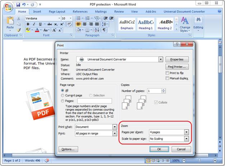The height and width of the screenshot is (166, 225).
Task: Increase paragraph indent
Action: [111, 18]
